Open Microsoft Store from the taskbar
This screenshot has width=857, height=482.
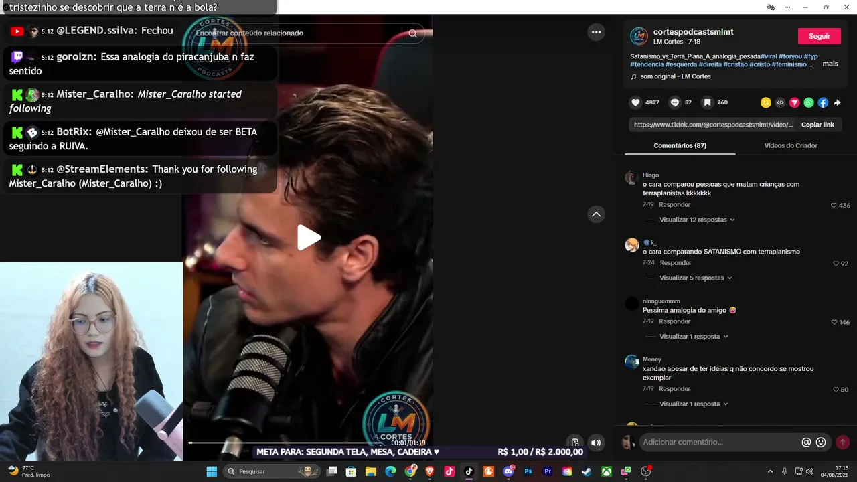pyautogui.click(x=351, y=471)
